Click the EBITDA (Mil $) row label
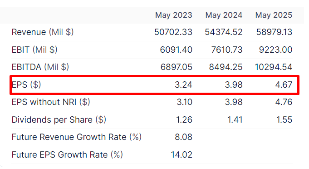The height and width of the screenshot is (169, 309). pyautogui.click(x=40, y=67)
